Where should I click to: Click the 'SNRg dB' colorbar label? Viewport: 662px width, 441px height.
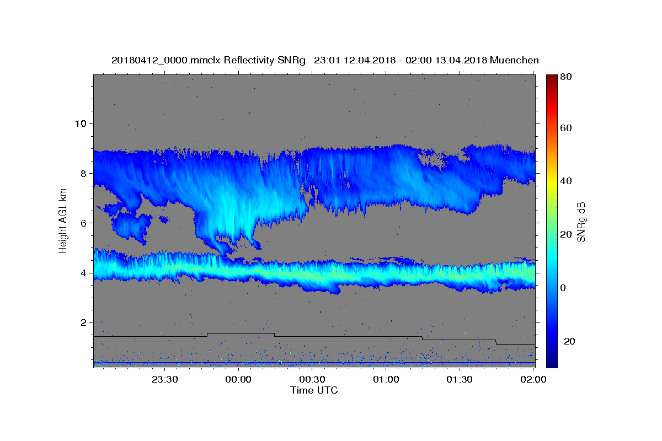point(581,221)
